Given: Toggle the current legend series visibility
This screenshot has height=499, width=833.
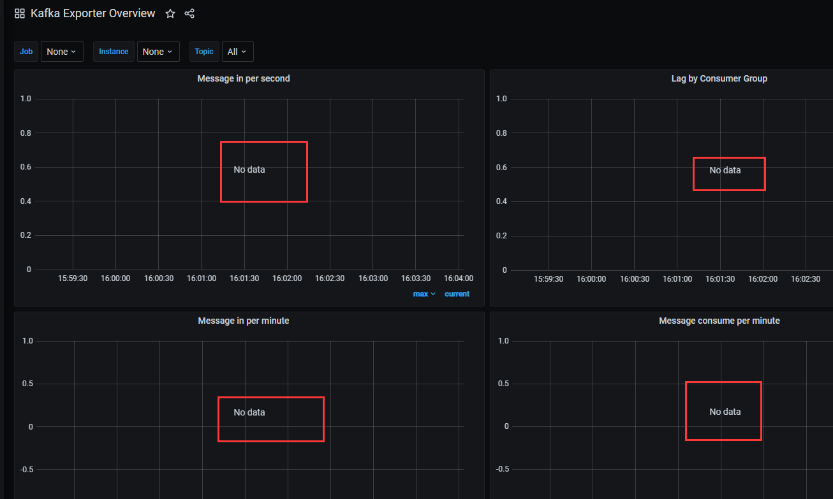Looking at the screenshot, I should (x=457, y=294).
